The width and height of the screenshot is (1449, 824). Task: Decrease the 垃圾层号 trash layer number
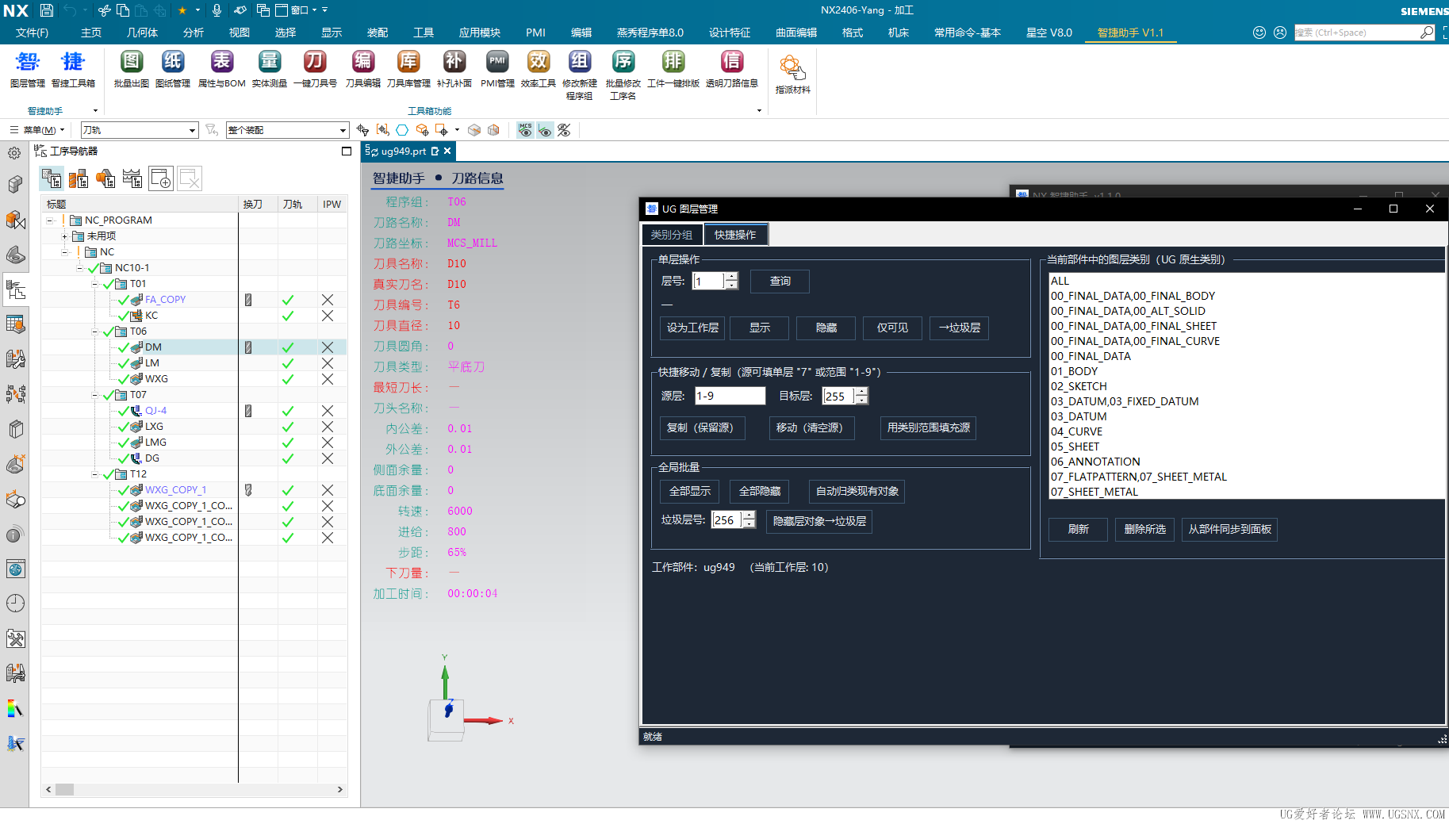749,524
